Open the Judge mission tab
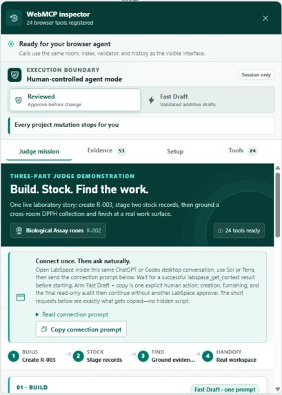The width and height of the screenshot is (282, 395). click(39, 152)
